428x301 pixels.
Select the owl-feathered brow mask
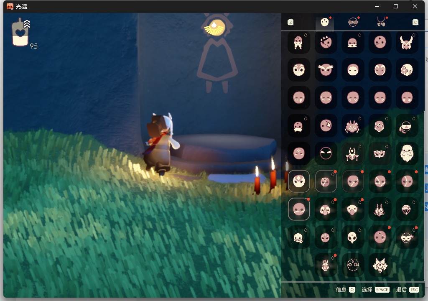(x=326, y=70)
